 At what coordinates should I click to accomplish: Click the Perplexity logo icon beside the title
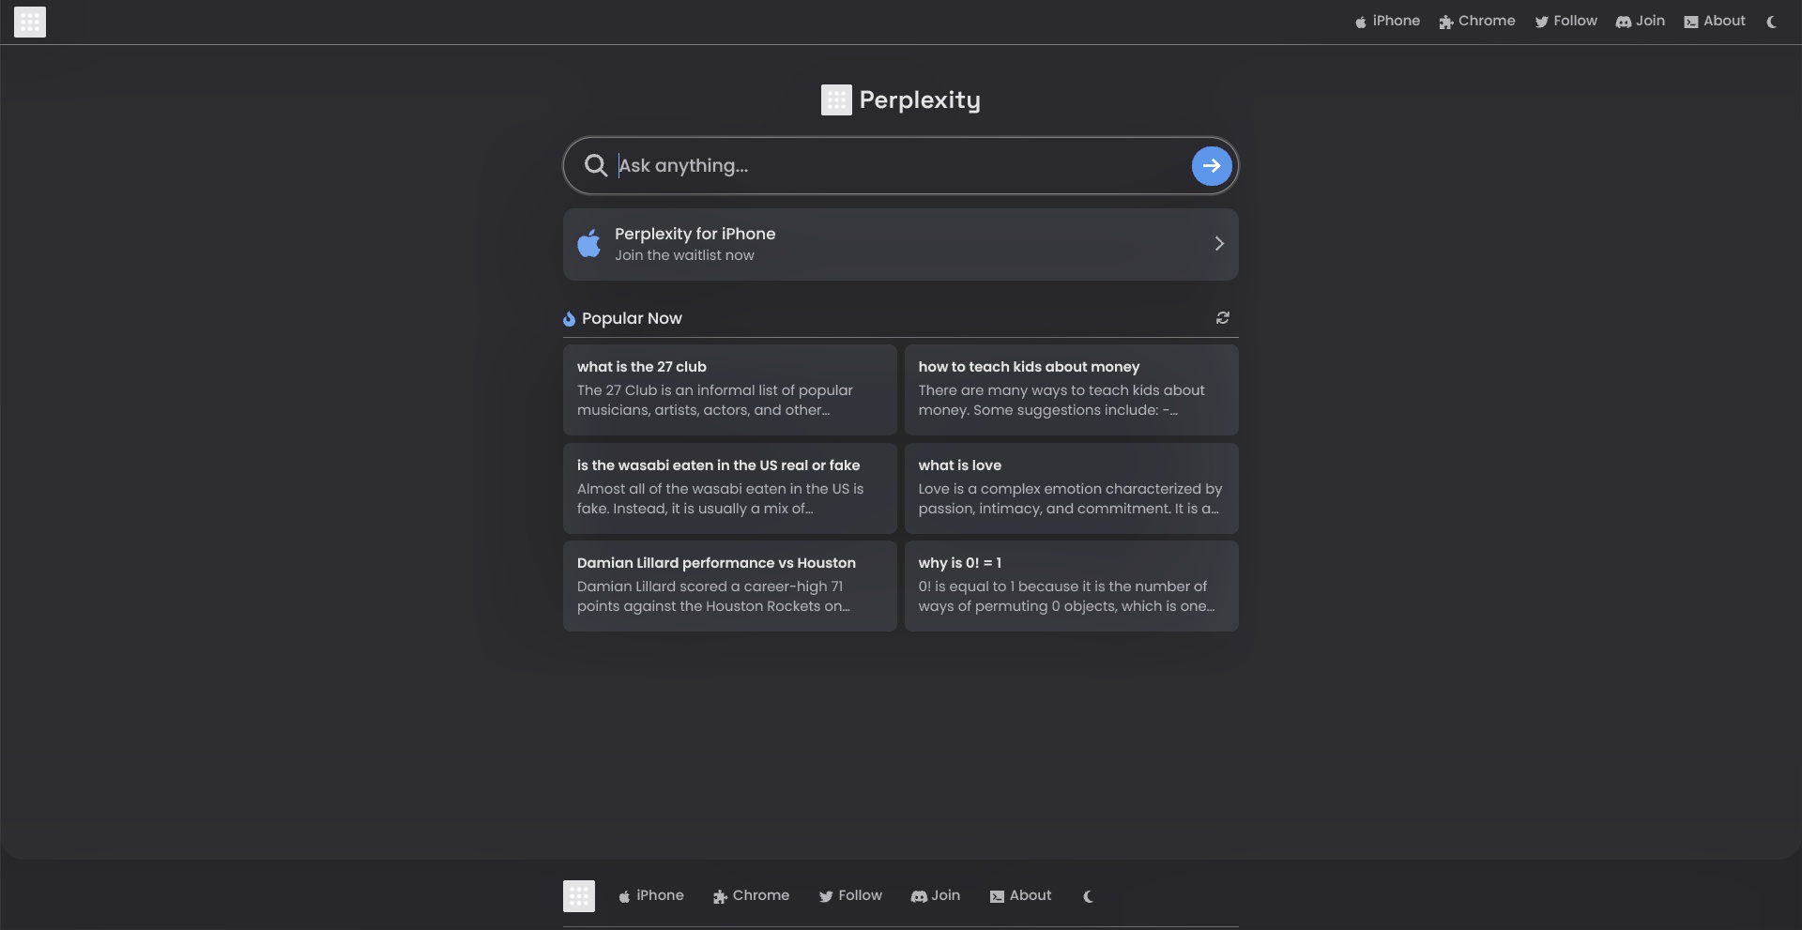coord(836,100)
